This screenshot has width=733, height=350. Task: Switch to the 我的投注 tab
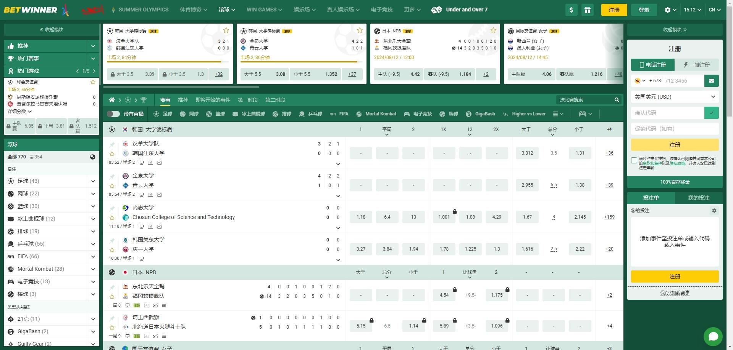pyautogui.click(x=699, y=198)
